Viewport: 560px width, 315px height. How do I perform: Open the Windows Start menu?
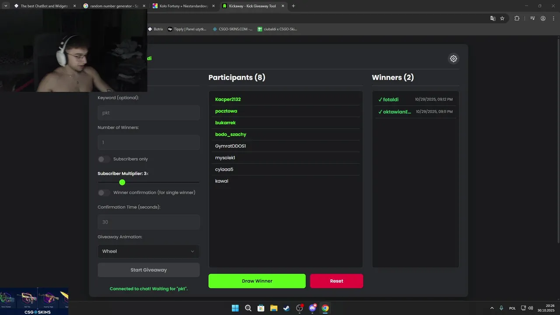tap(235, 308)
